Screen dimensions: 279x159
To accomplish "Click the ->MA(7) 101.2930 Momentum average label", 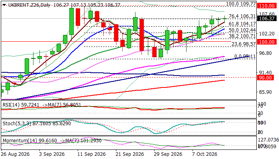I will (x=81, y=141).
